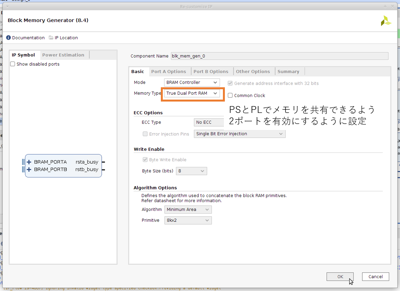Open the Memory Type dropdown

pyautogui.click(x=192, y=93)
